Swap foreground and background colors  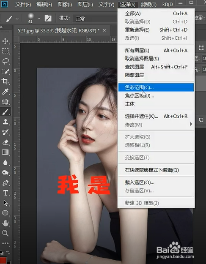tap(8, 253)
